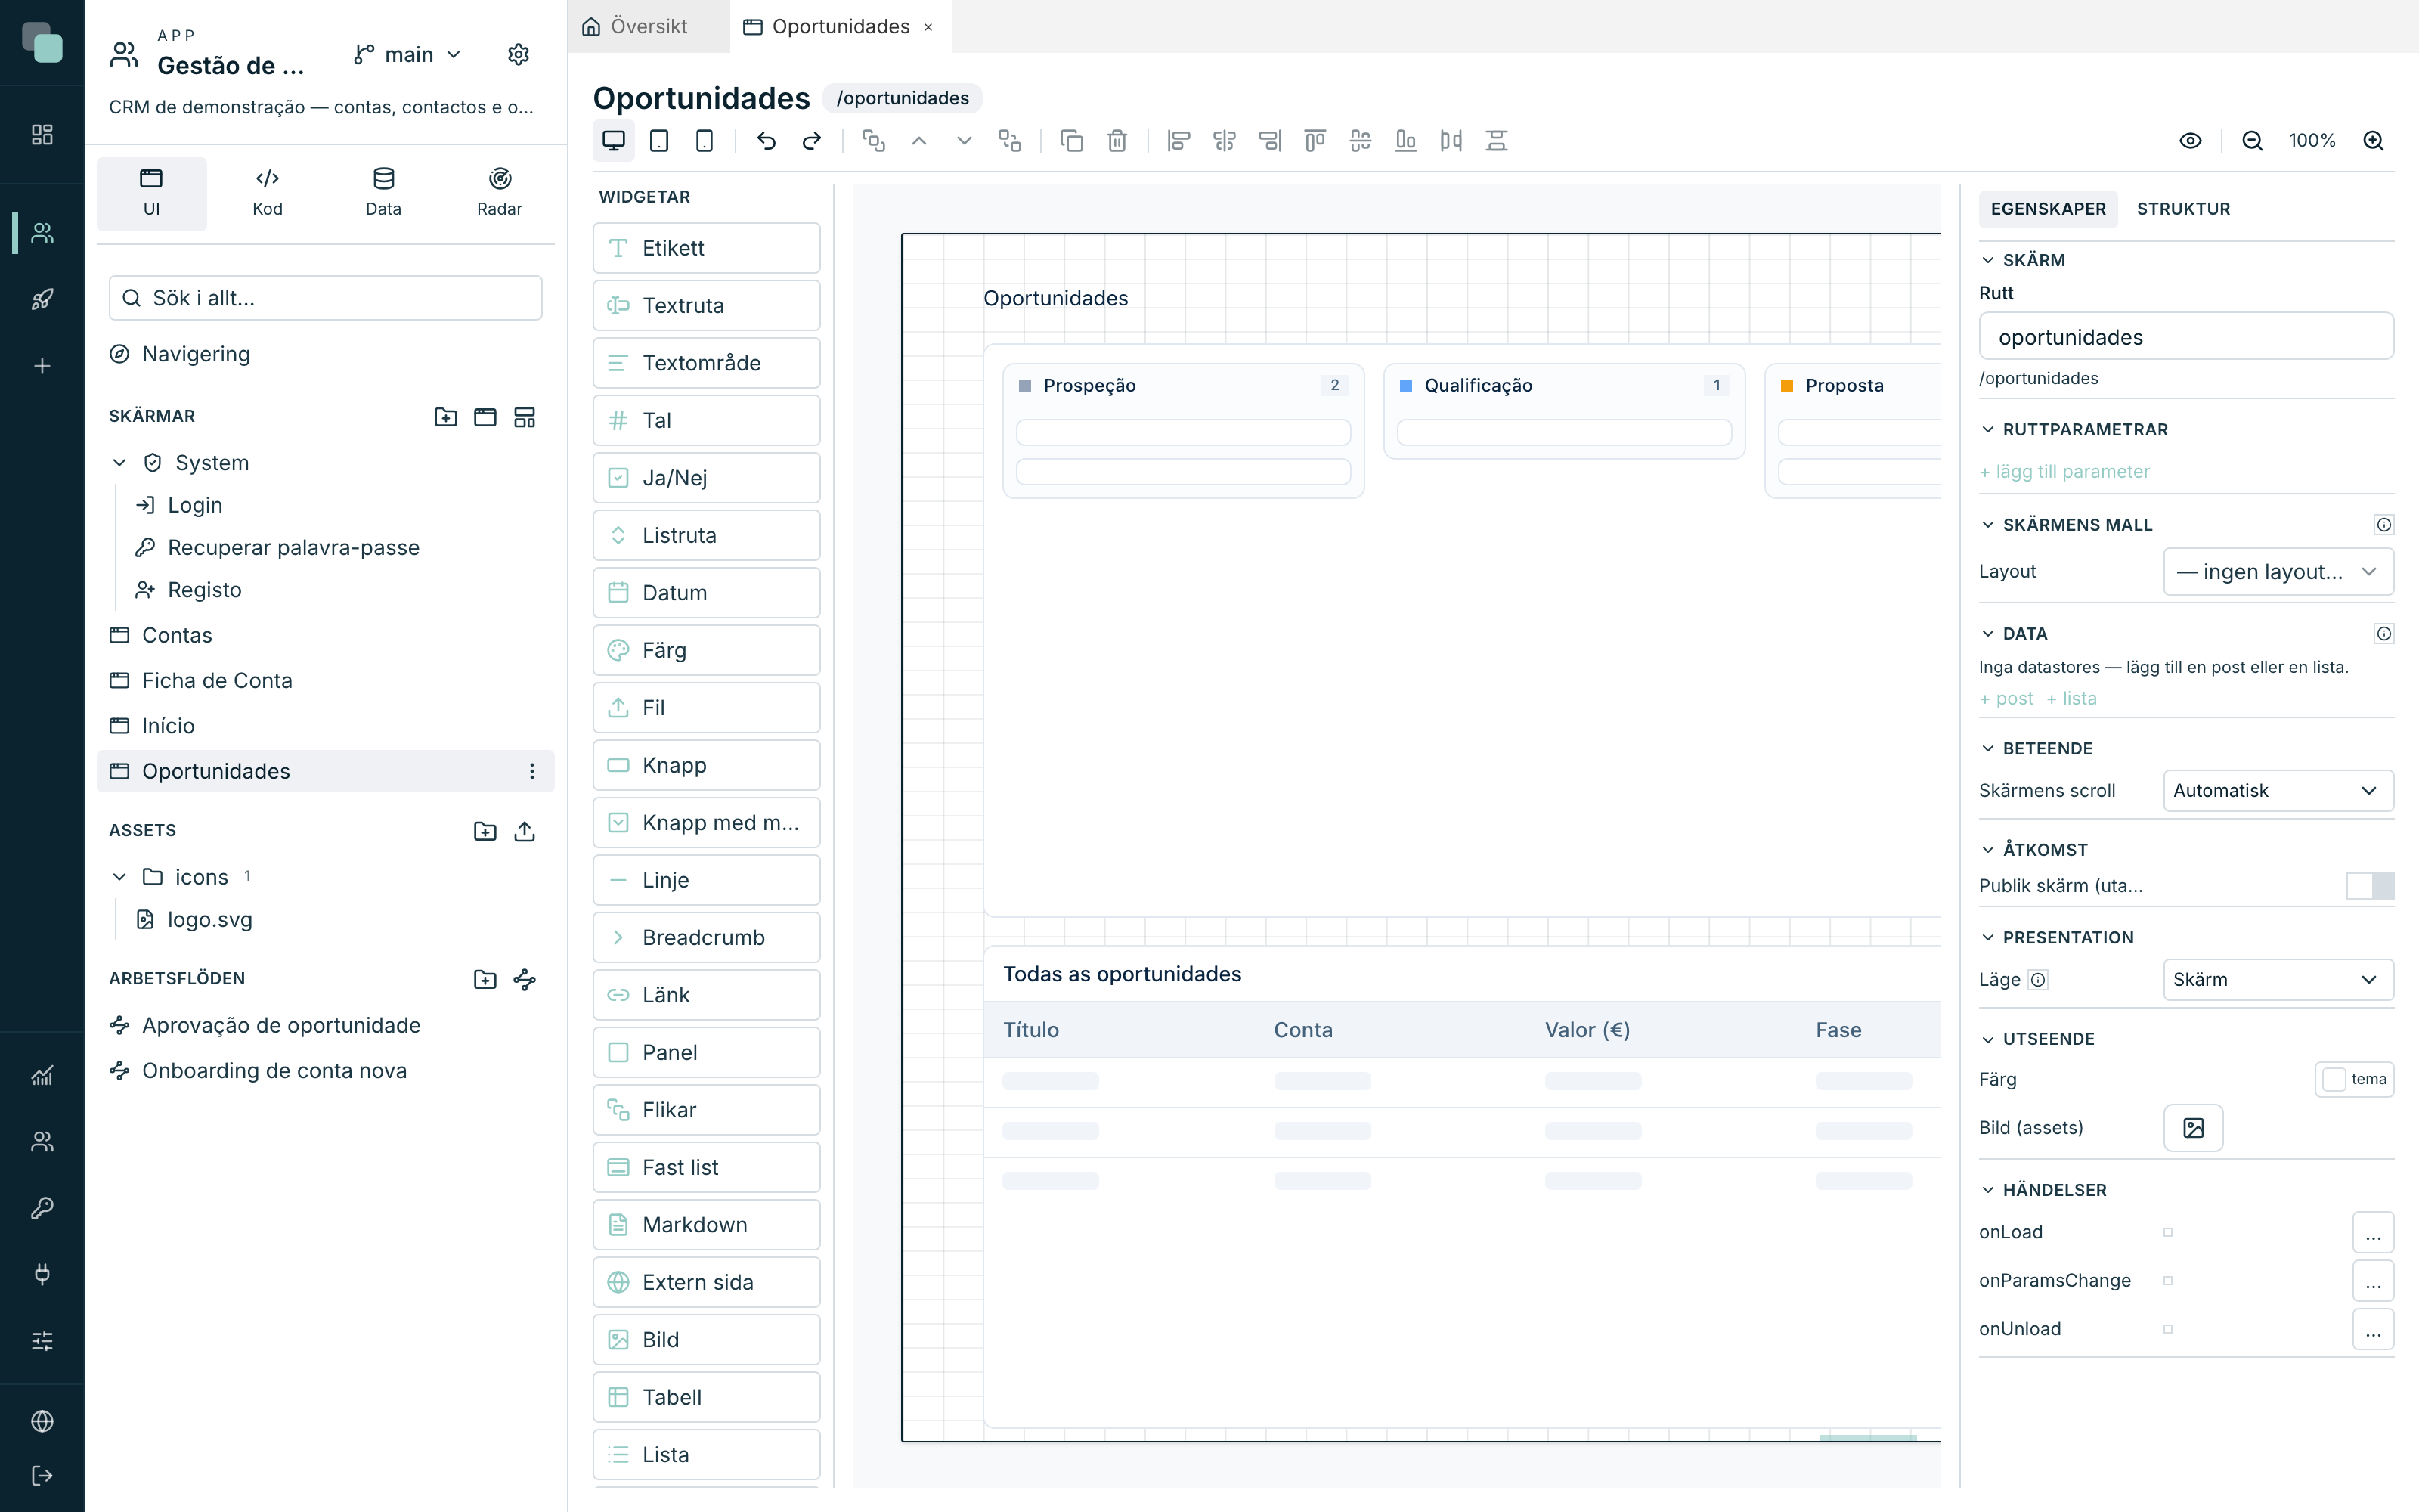Open the Färg tema color swatch
Viewport: 2419px width, 1512px height.
pyautogui.click(x=2354, y=1079)
